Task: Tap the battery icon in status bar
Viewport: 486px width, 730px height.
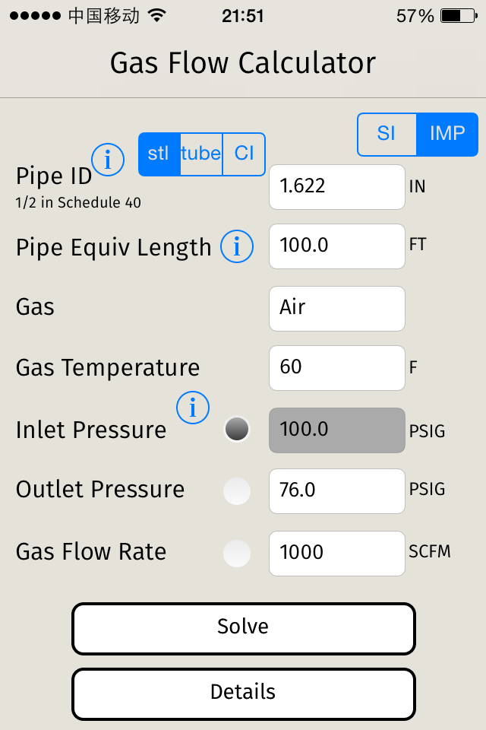Action: (x=460, y=16)
